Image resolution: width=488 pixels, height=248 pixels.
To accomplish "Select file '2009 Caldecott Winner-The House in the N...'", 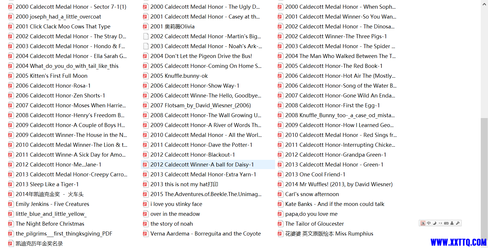I will (71, 135).
